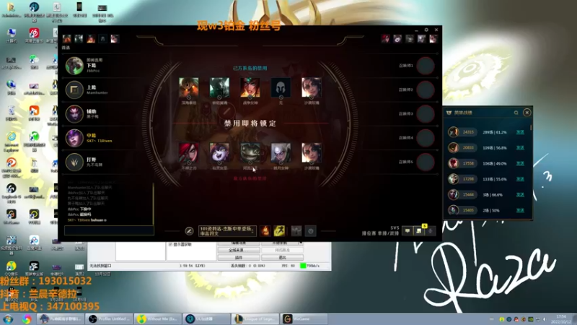Click the 上路 top lane role icon
This screenshot has height=325, width=577.
click(74, 90)
